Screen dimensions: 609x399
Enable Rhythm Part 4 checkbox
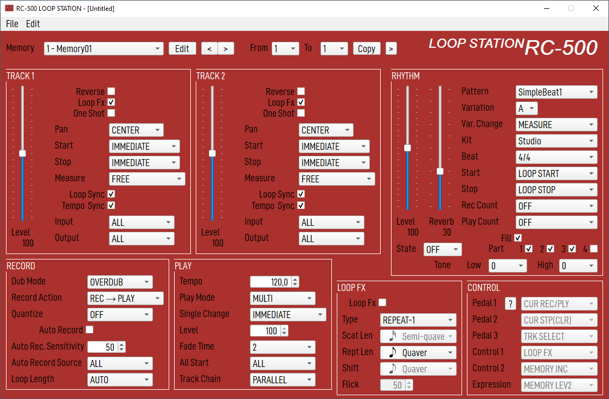(x=594, y=249)
